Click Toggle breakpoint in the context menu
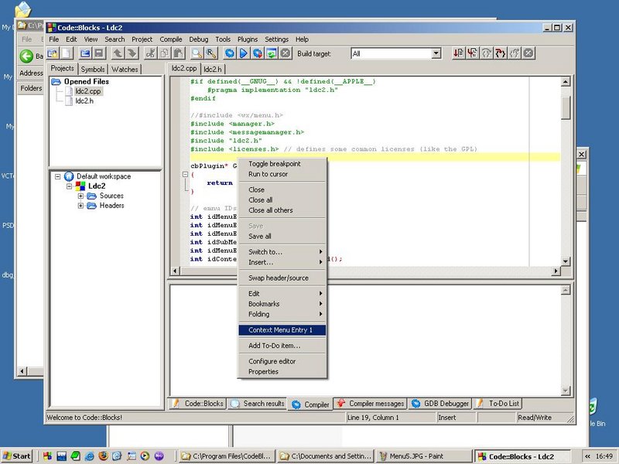Viewport: 619px width, 464px height. pos(282,164)
